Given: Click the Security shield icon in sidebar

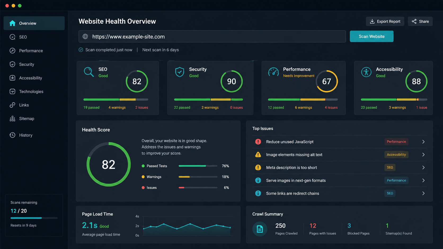Looking at the screenshot, I should (x=12, y=64).
